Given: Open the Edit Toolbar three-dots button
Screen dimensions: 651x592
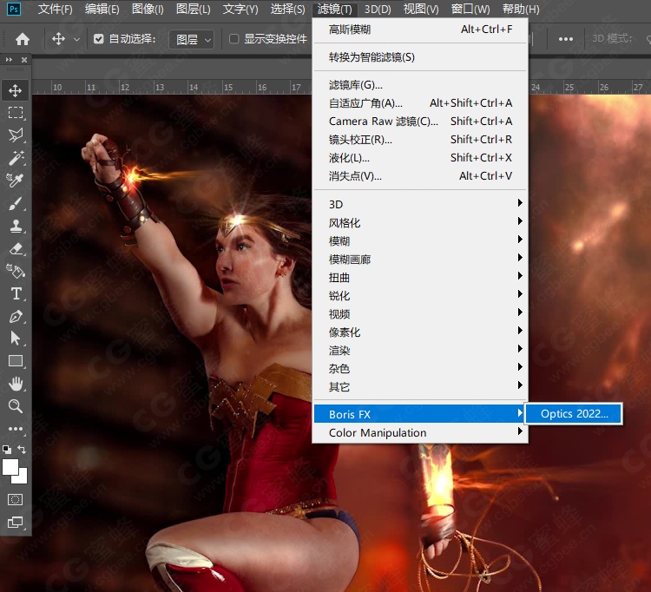Looking at the screenshot, I should click(x=16, y=429).
